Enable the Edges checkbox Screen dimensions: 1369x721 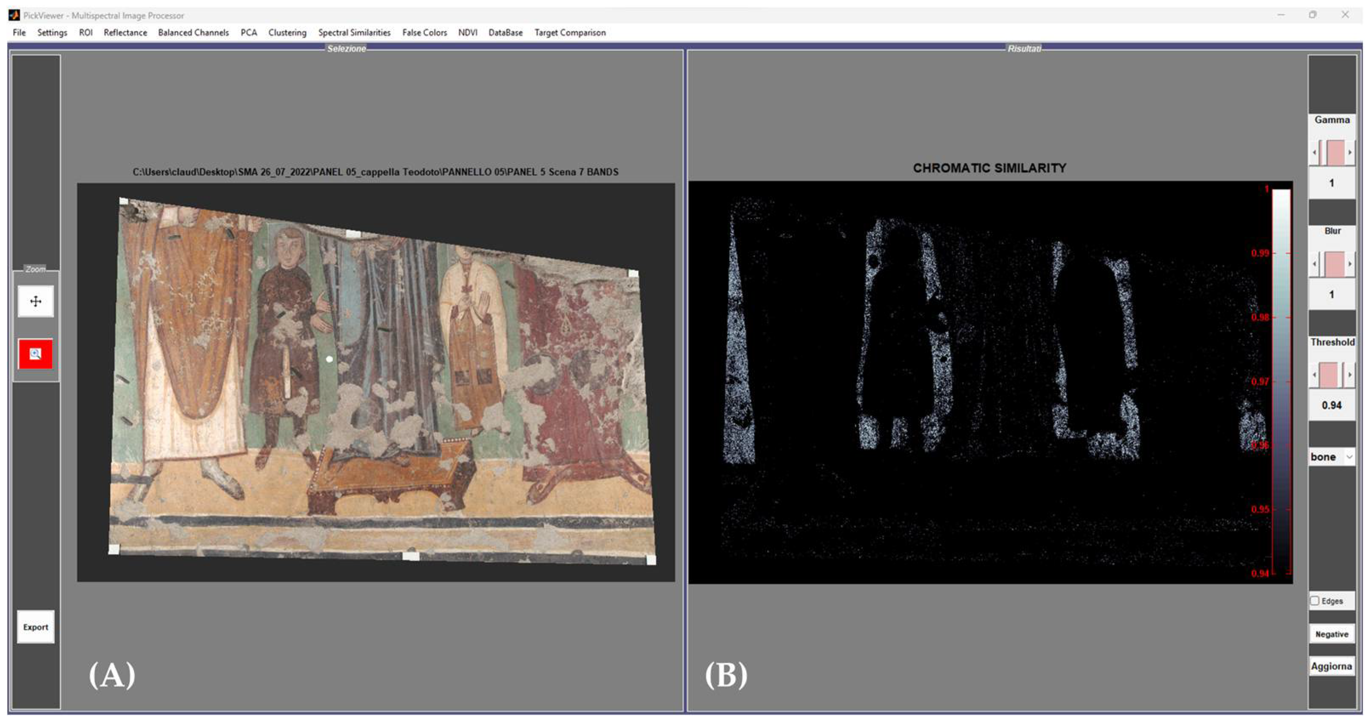tap(1315, 601)
